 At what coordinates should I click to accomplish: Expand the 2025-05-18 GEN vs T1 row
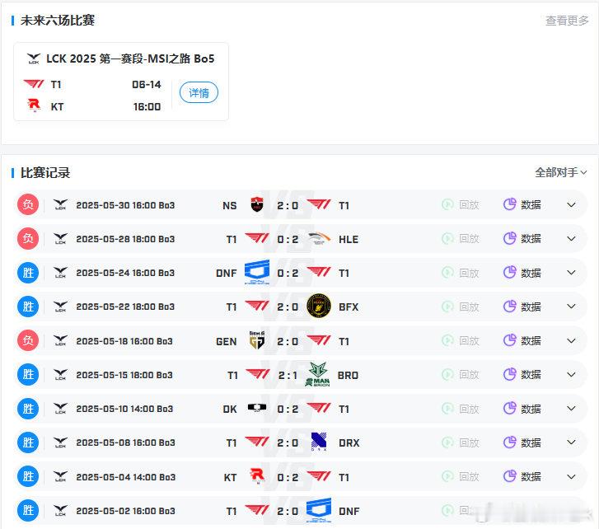(571, 340)
